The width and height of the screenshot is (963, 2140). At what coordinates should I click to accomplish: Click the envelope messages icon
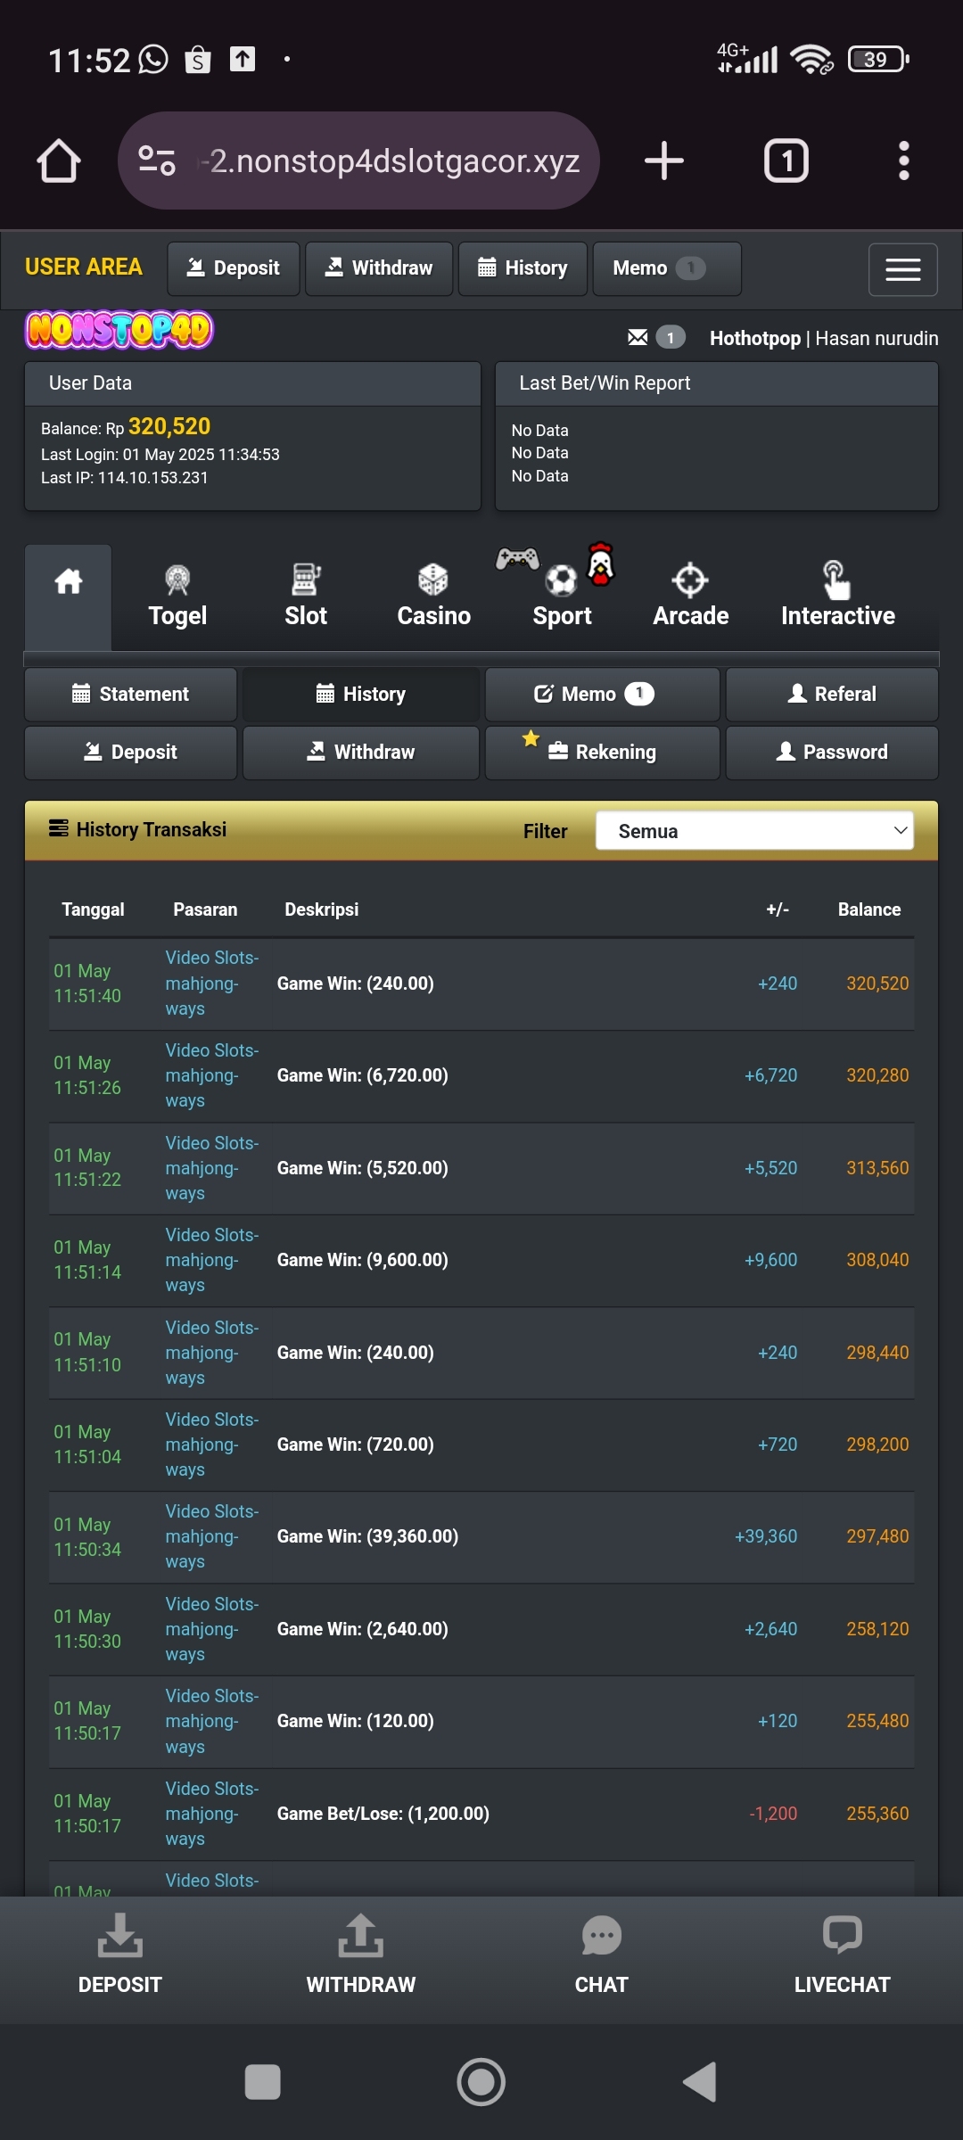tap(638, 337)
